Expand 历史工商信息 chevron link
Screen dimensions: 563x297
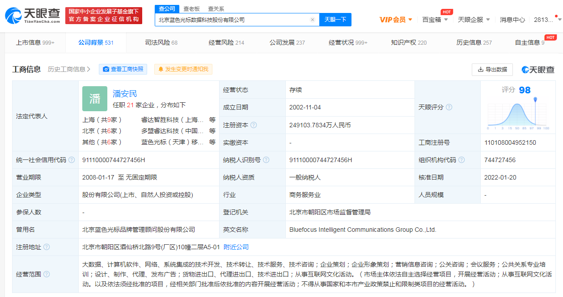pyautogui.click(x=69, y=69)
